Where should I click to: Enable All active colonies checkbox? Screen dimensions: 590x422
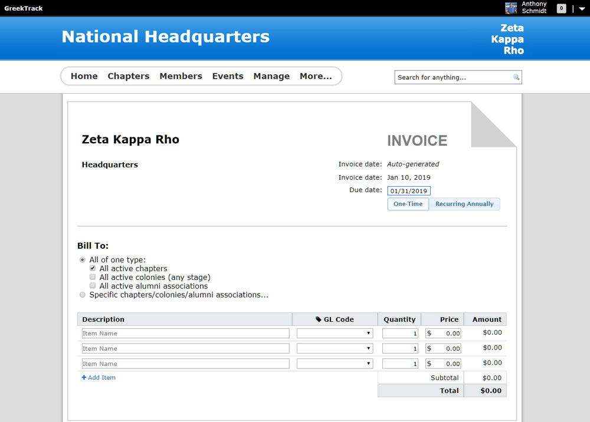93,277
